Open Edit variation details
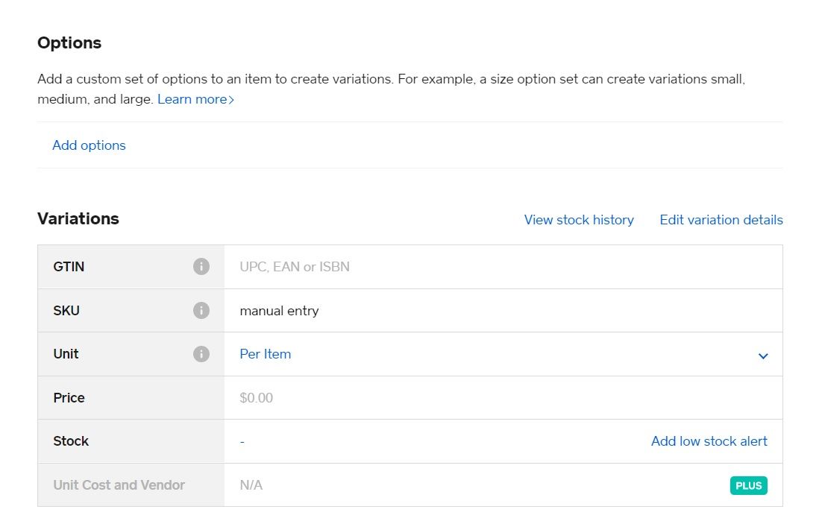 point(721,220)
